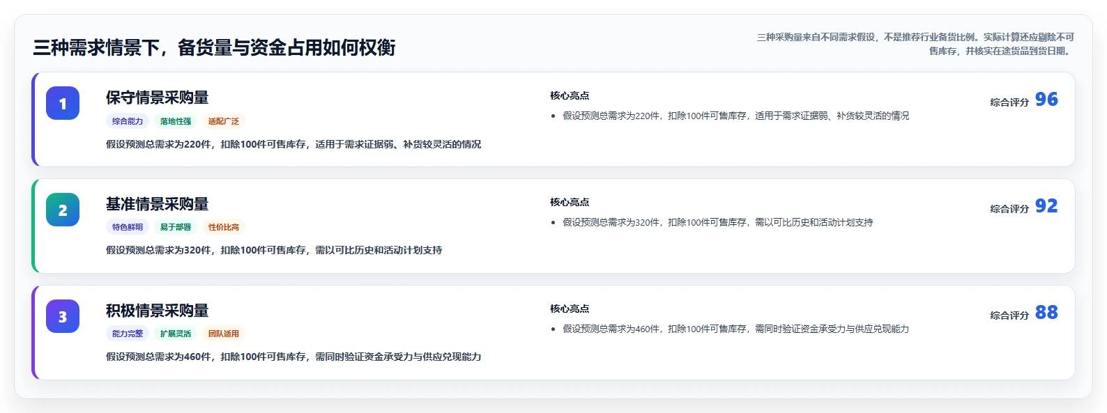1107x413 pixels.
Task: Click the page heading 三种需求情景下，备货量与资金占用如何权衡
Action: (x=214, y=47)
